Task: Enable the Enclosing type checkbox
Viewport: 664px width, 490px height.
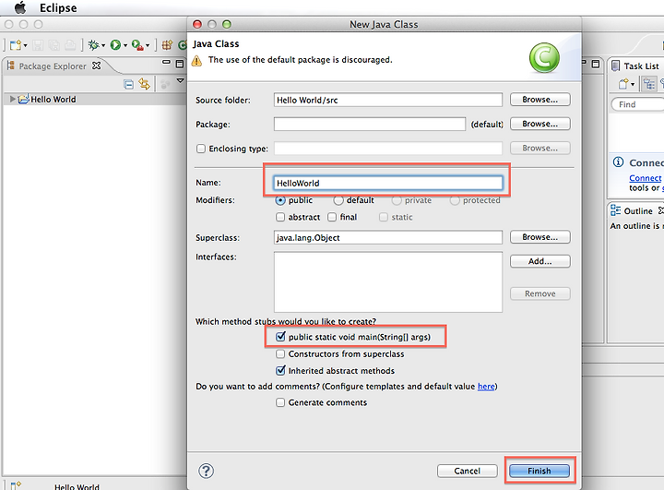Action: [x=201, y=149]
